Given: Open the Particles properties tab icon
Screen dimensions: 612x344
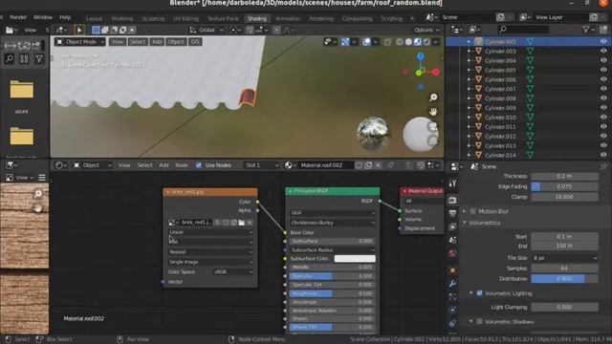Looking at the screenshot, I should pyautogui.click(x=452, y=297).
